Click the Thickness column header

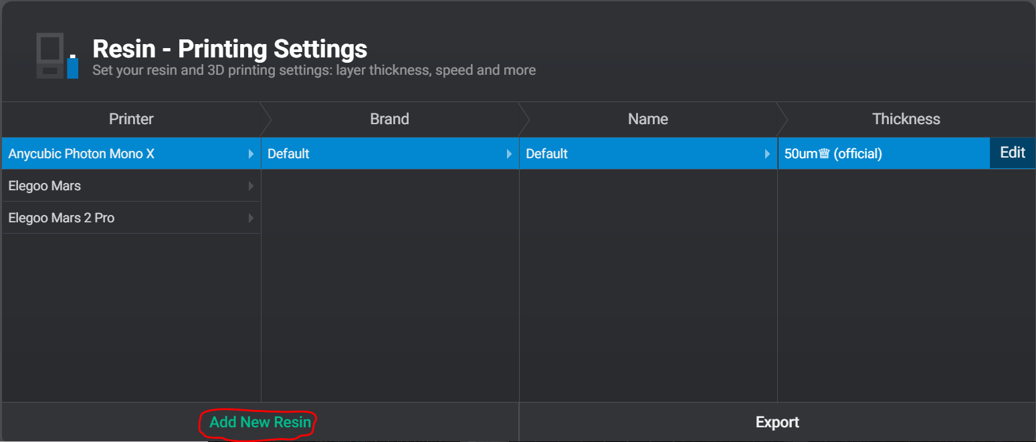pos(906,119)
